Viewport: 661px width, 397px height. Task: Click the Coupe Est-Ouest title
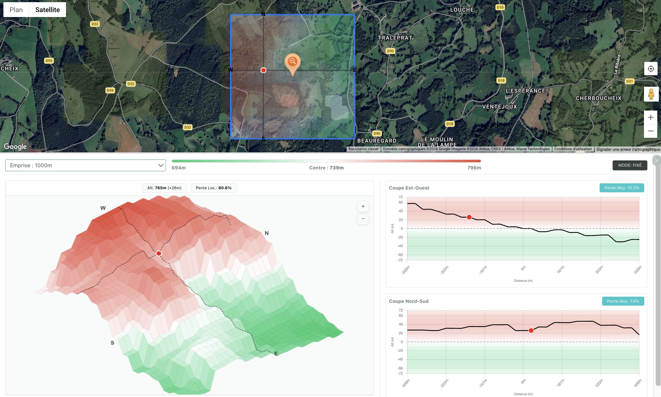(409, 188)
